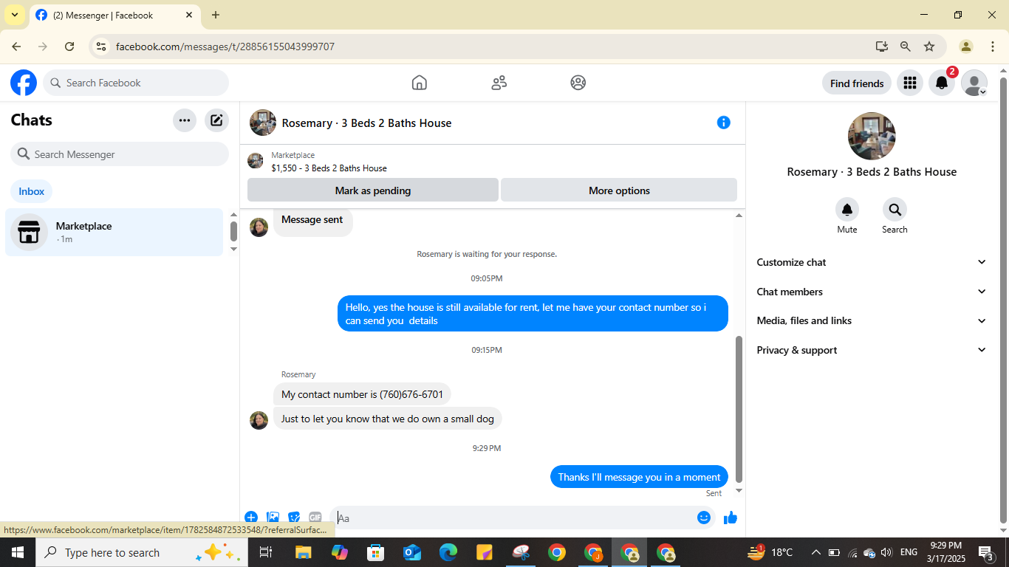Bookmark this page with star icon
The width and height of the screenshot is (1009, 567).
tap(929, 47)
